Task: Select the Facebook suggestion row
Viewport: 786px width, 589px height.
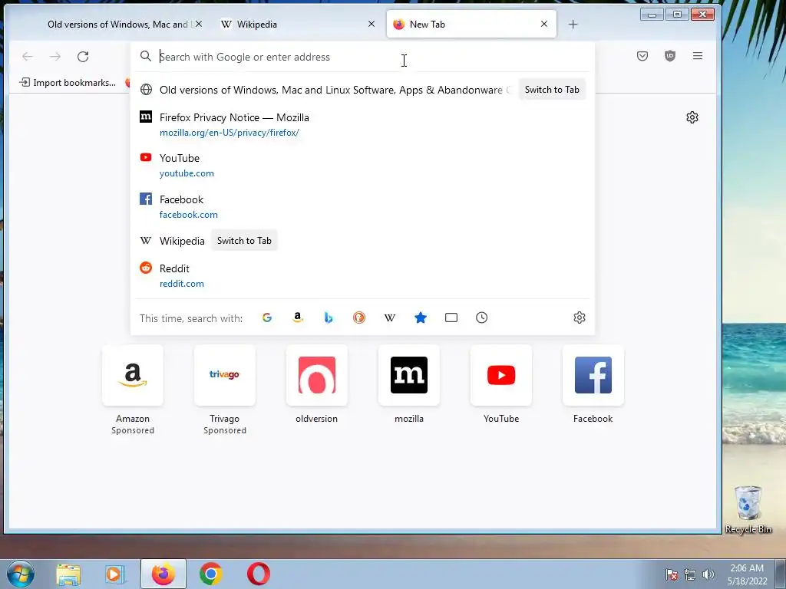Action: pyautogui.click(x=362, y=206)
